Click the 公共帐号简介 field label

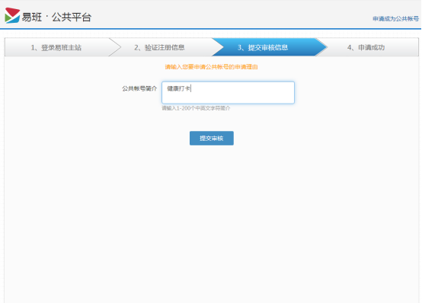pos(139,88)
